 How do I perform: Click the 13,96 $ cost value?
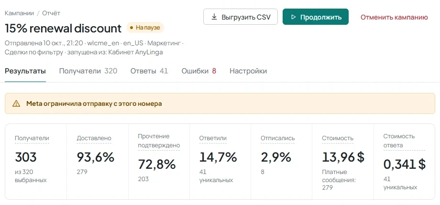point(343,157)
